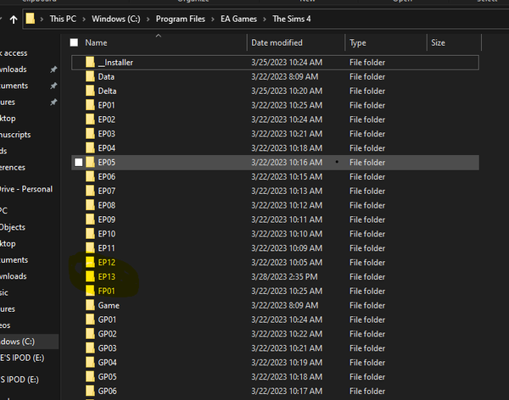The height and width of the screenshot is (400, 509).
Task: Expand the chevron after Windows (C:) breadcrumb
Action: click(x=148, y=19)
